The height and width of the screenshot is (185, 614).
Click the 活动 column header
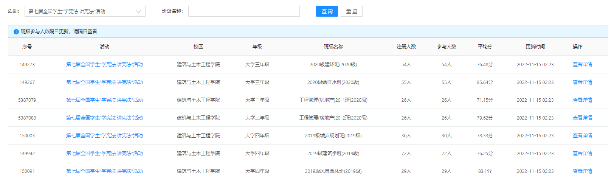point(104,47)
